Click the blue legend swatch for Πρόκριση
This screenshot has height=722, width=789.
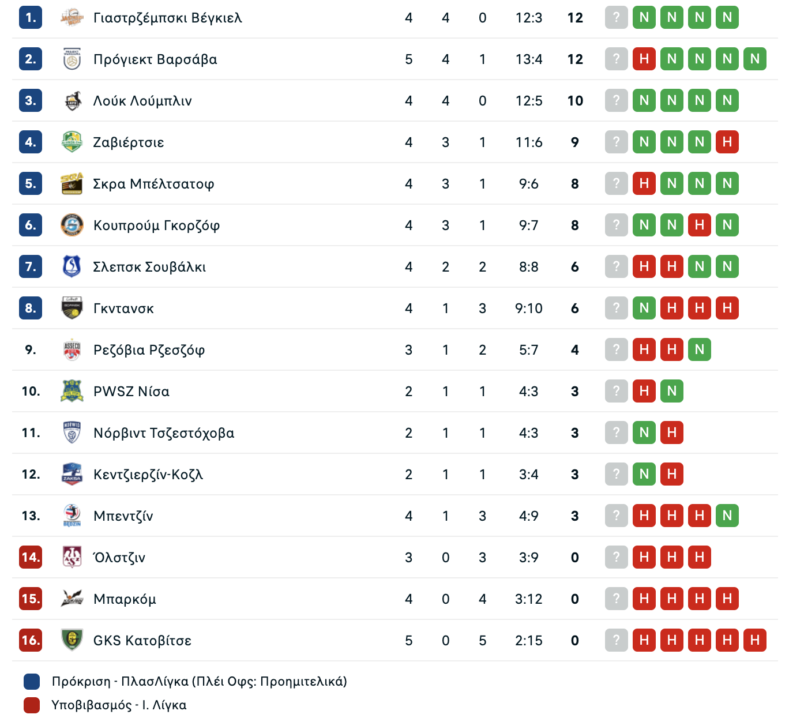click(32, 682)
